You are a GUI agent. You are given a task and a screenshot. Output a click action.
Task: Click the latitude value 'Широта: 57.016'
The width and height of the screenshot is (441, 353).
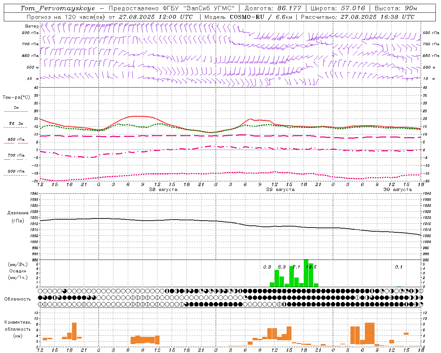click(x=338, y=8)
